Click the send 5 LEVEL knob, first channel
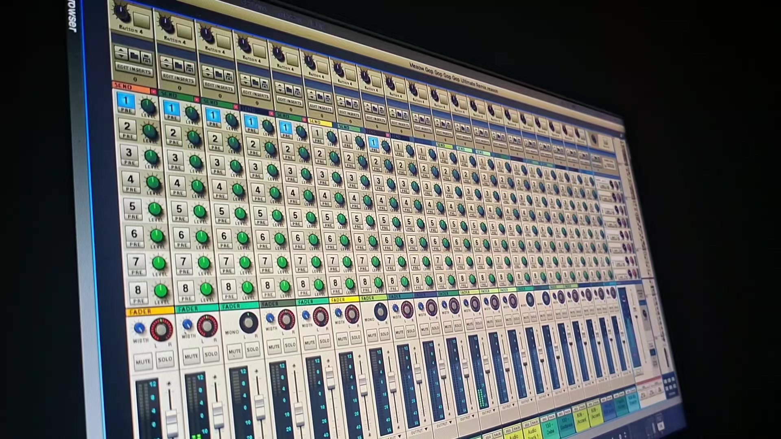The image size is (781, 439). coord(155,209)
